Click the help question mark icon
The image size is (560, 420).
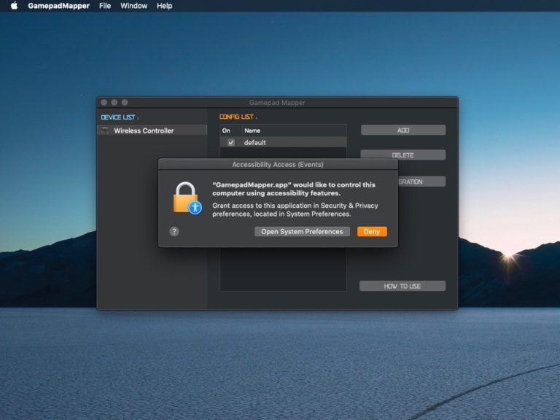(174, 231)
